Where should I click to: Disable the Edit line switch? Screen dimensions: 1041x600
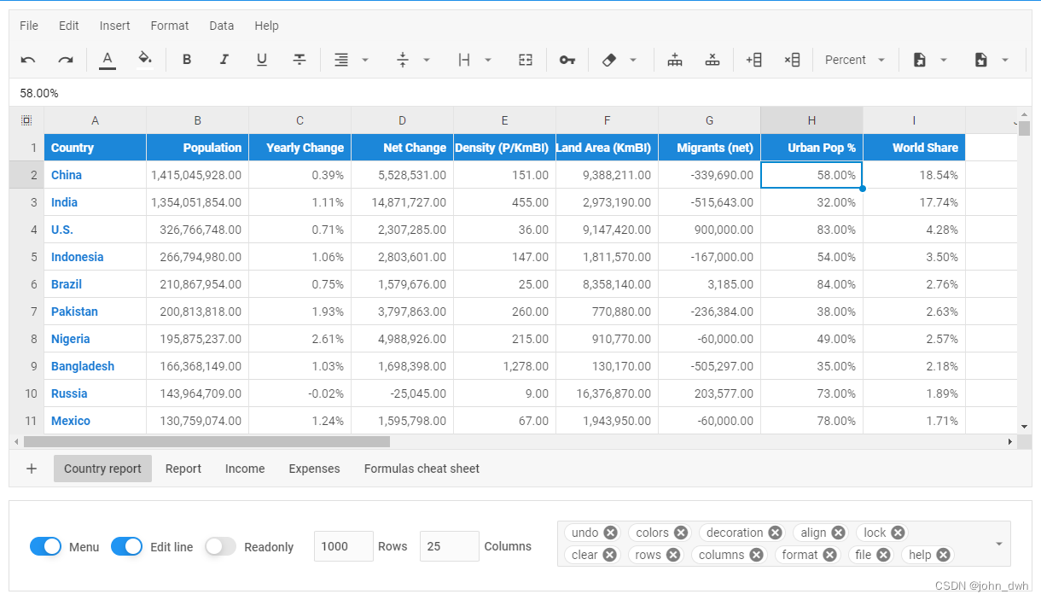click(x=127, y=546)
